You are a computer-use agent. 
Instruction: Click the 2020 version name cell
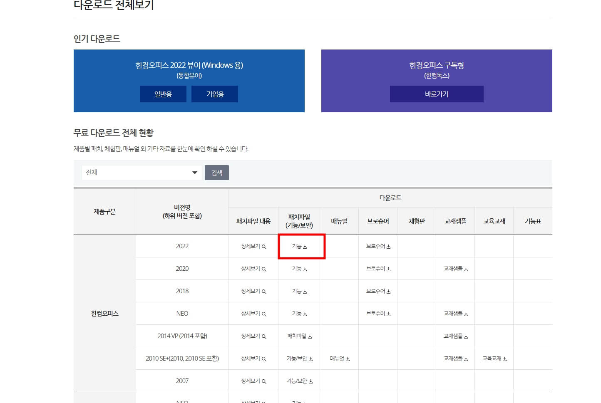pos(182,269)
